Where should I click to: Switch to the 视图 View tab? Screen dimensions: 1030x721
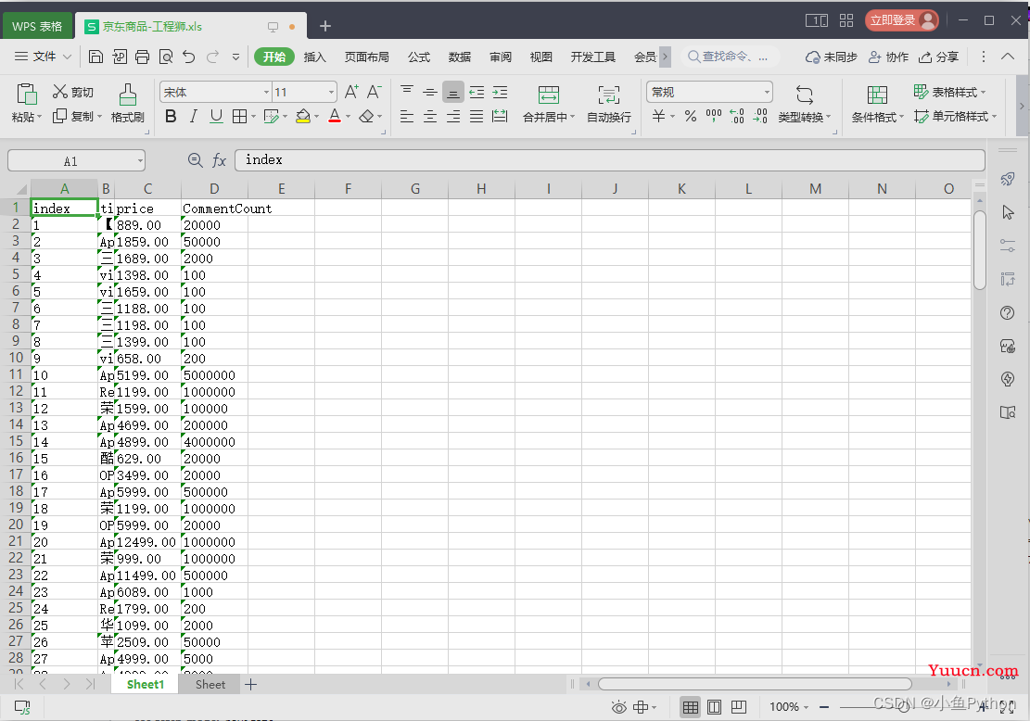click(540, 57)
